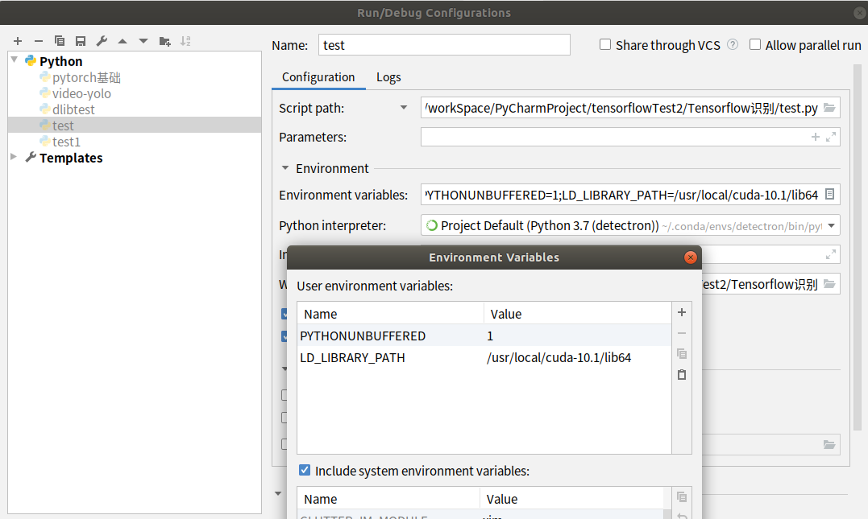Paste environment variables from clipboard
The width and height of the screenshot is (868, 519).
(x=682, y=375)
